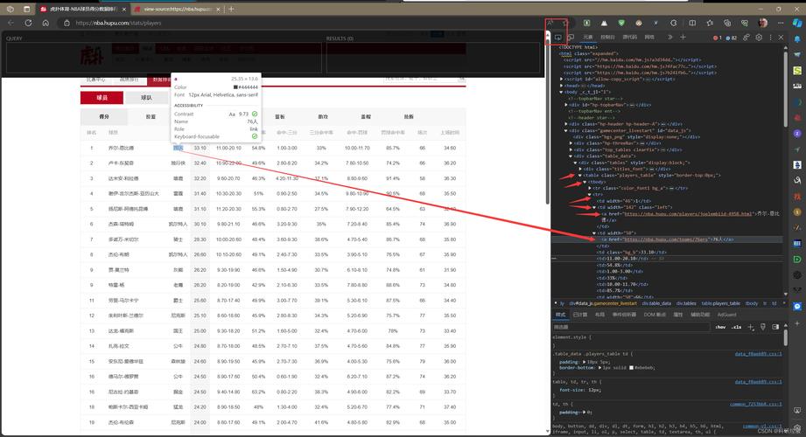This screenshot has width=806, height=437.
Task: Open DevTools customize three-dot menu
Action: (x=770, y=38)
